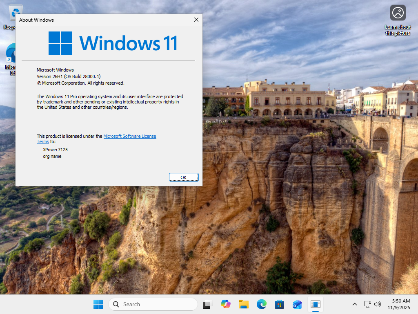Click the Microsoft Corporation copyright line
The width and height of the screenshot is (418, 314).
pos(80,83)
